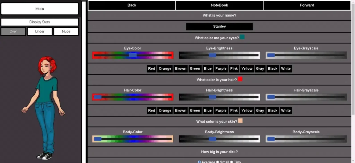
Task: Open the NoteBook tab
Action: (219, 5)
